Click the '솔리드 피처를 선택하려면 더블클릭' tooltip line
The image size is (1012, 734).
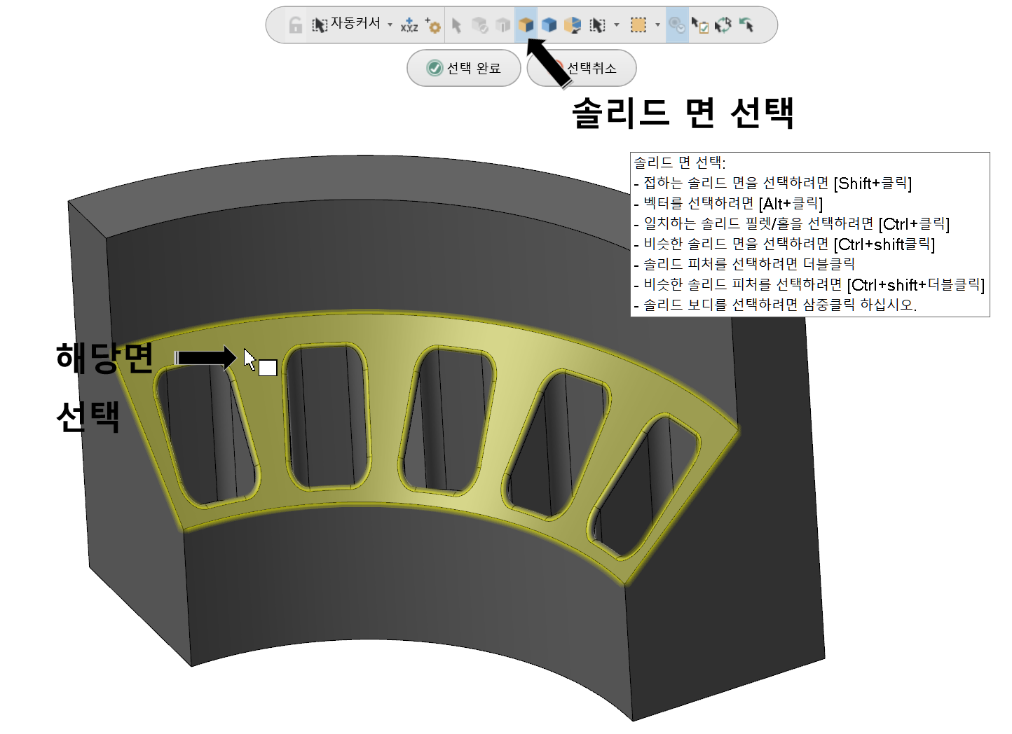click(744, 264)
